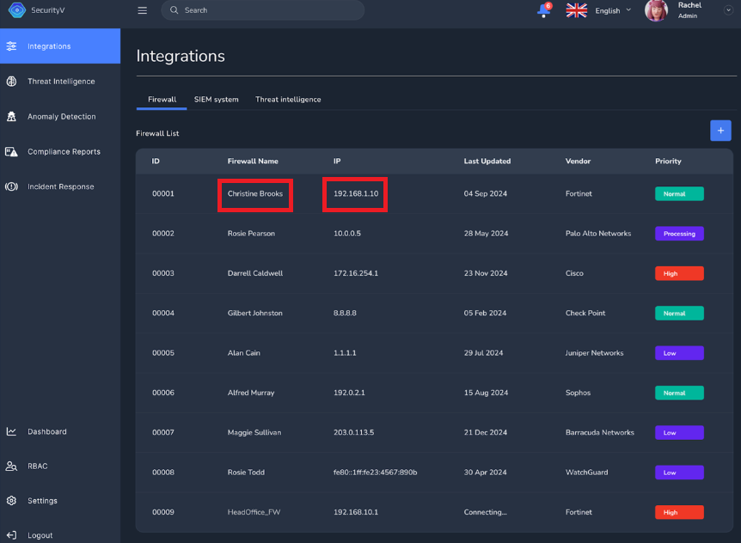Add a new firewall with the plus button

720,131
